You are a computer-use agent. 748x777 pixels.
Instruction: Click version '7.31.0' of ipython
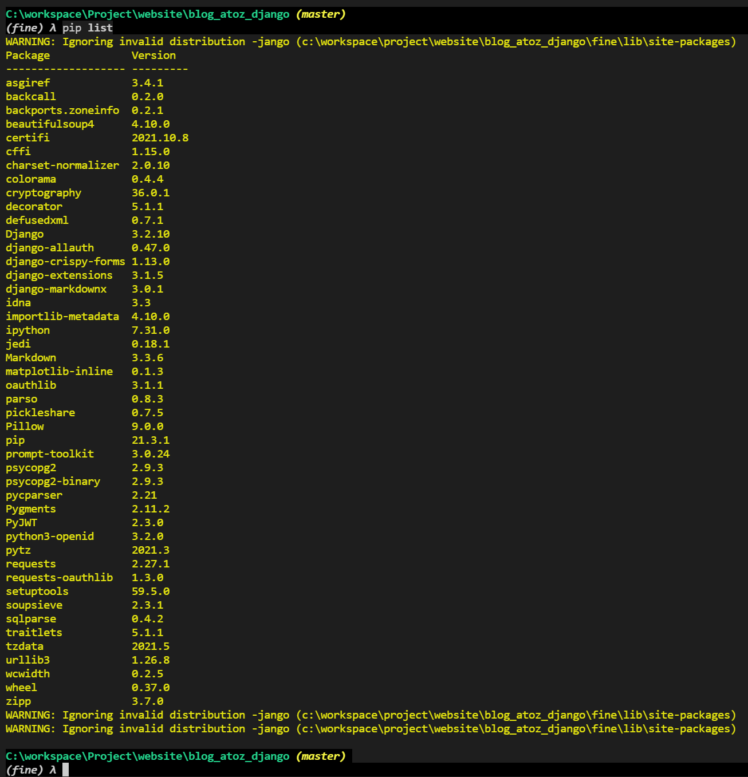[151, 330]
